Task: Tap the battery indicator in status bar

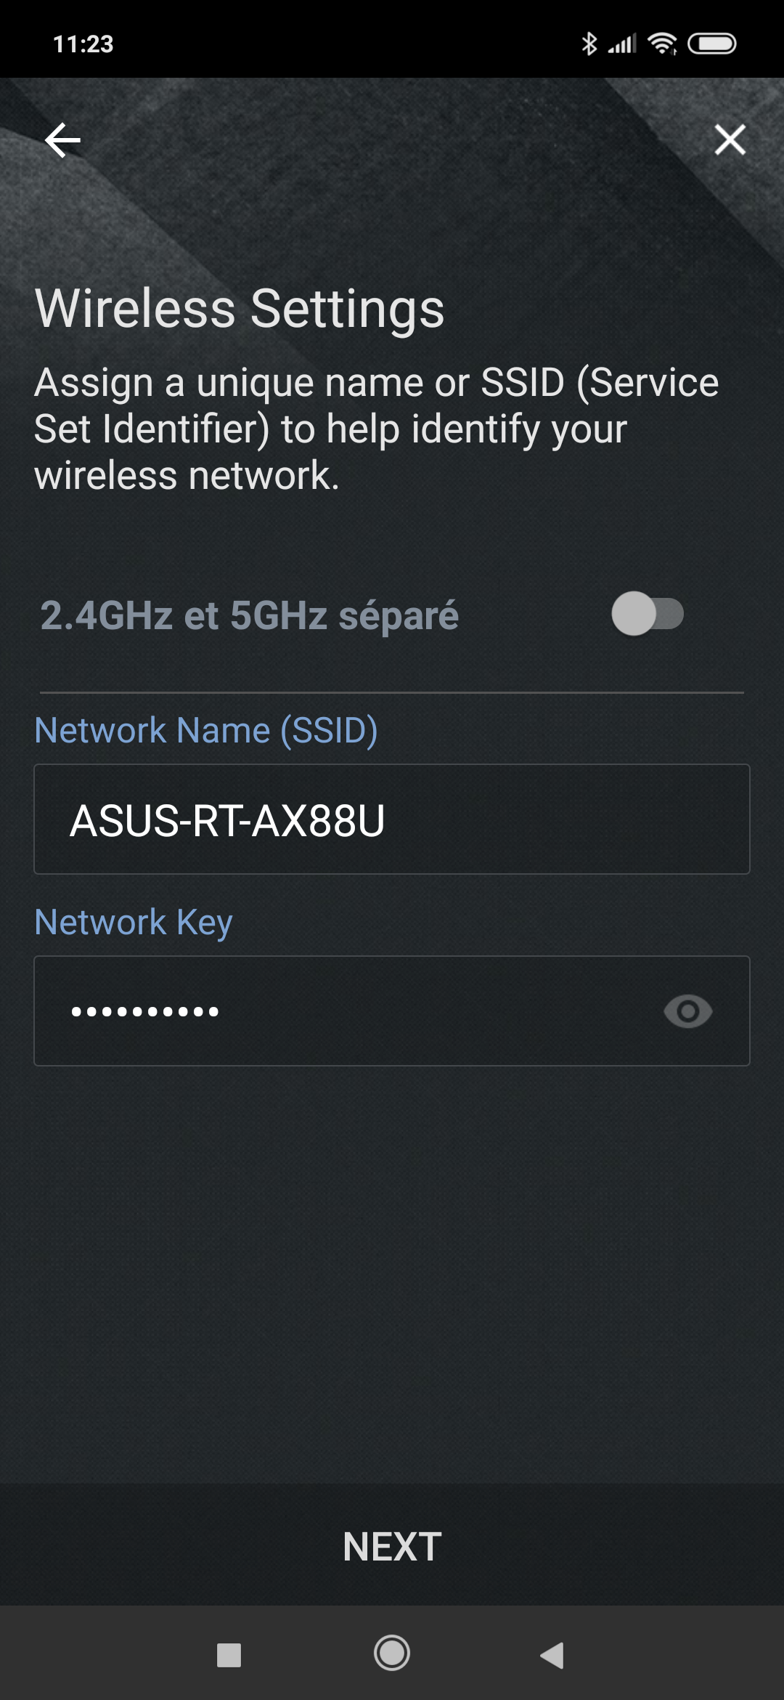Action: (711, 44)
